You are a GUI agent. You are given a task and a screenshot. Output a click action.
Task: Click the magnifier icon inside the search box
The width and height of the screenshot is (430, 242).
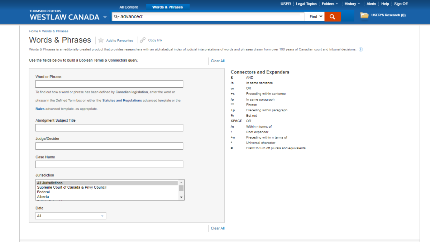[116, 16]
